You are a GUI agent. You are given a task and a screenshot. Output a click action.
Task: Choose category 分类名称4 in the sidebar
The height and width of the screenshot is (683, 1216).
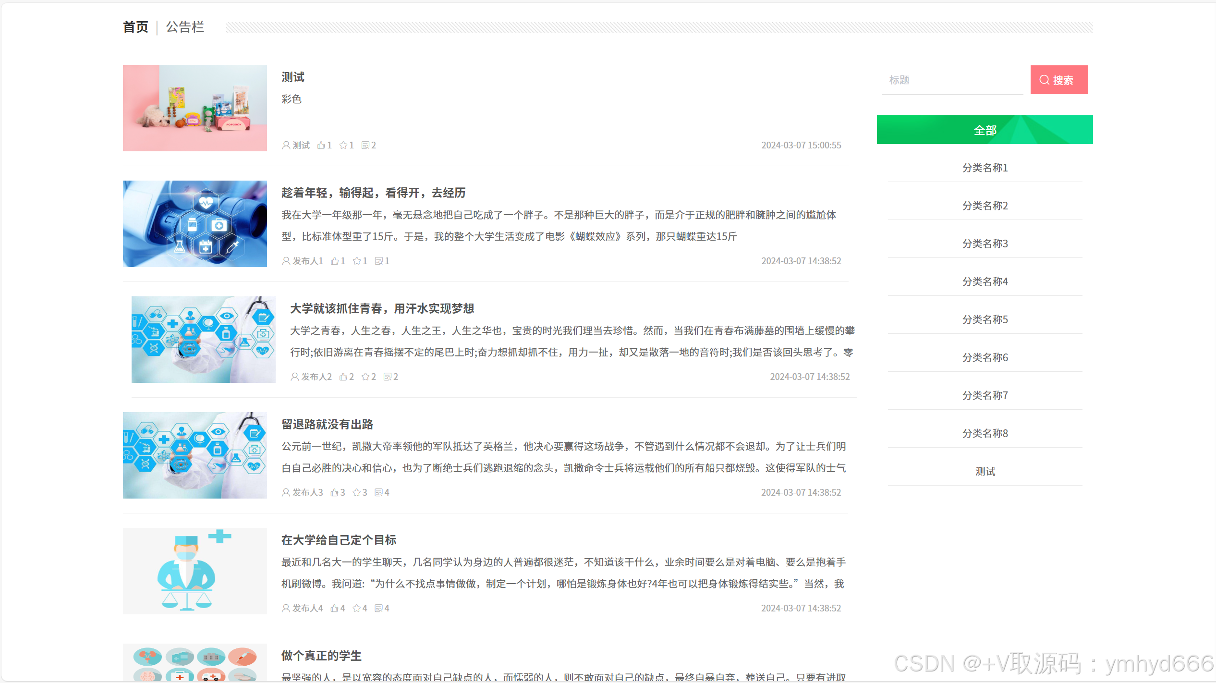985,281
